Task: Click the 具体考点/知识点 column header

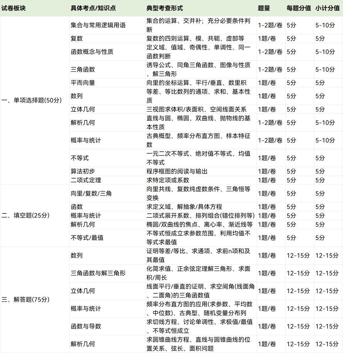Action: [93, 7]
